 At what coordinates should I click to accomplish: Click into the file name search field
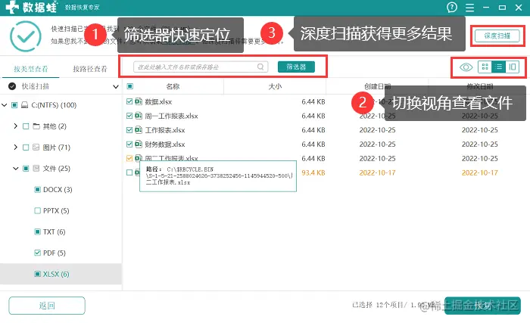click(201, 67)
